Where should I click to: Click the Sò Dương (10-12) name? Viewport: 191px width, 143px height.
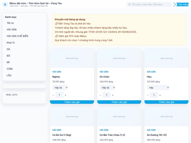click(157, 135)
